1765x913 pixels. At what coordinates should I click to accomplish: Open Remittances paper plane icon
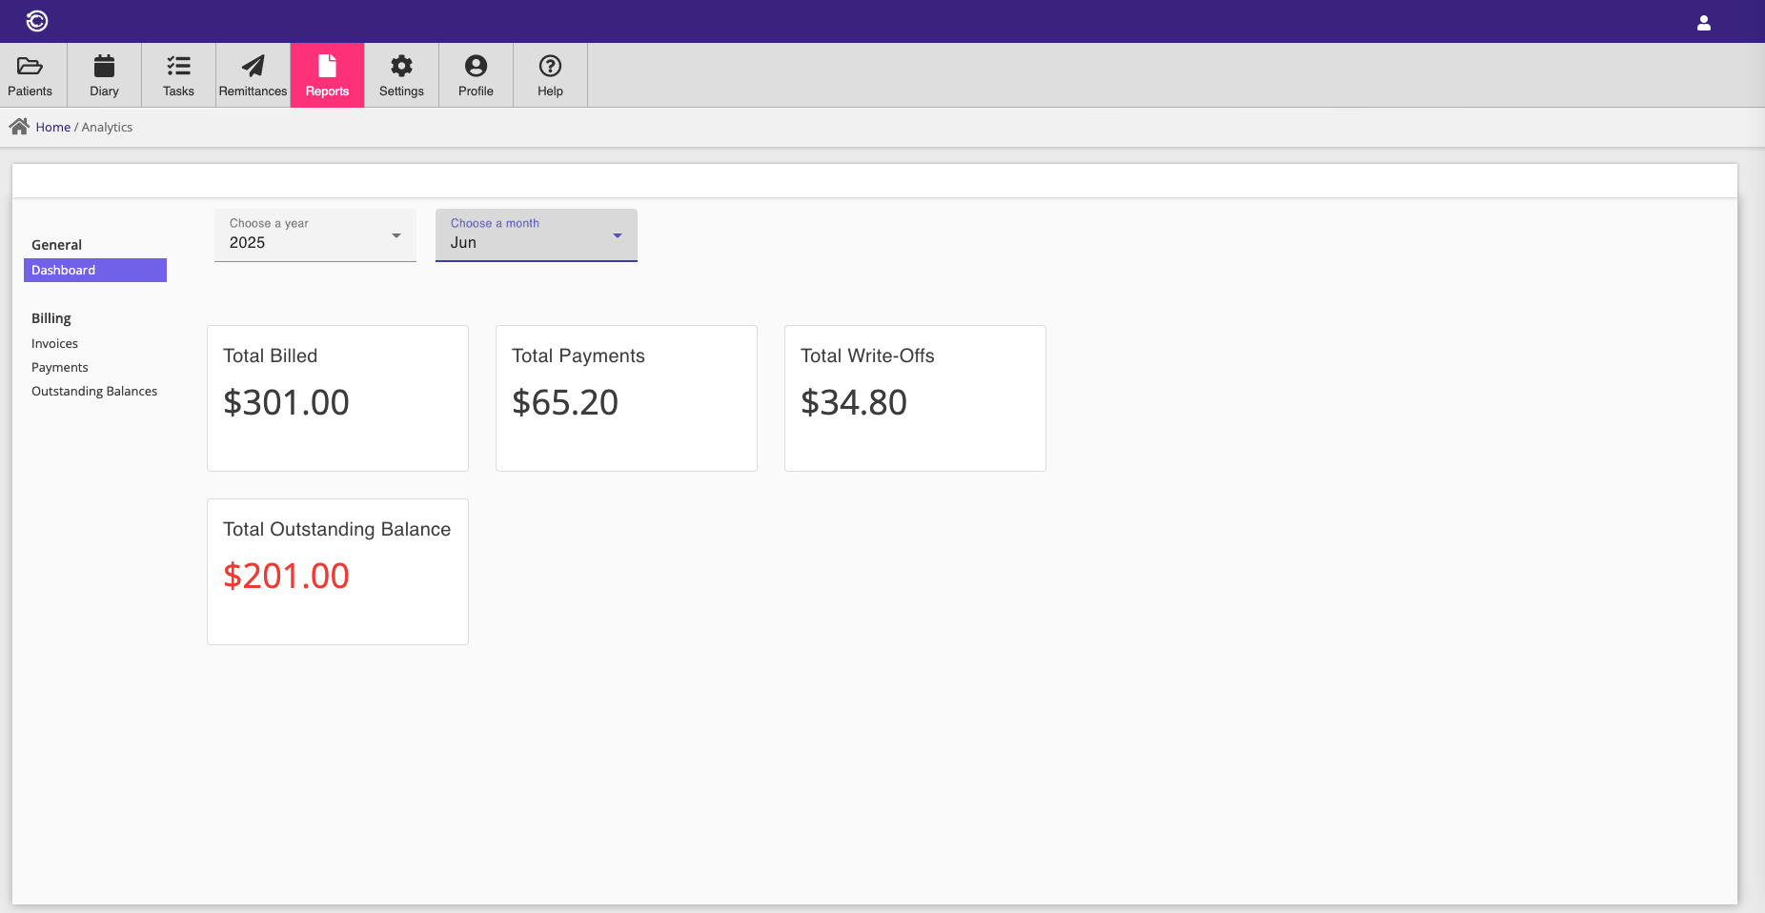coord(253,66)
